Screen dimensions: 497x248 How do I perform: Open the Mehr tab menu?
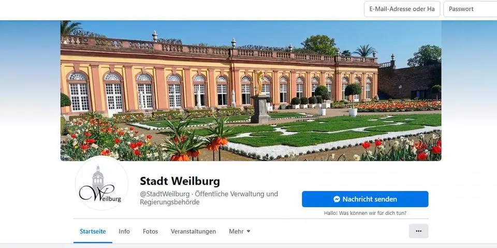(x=240, y=231)
